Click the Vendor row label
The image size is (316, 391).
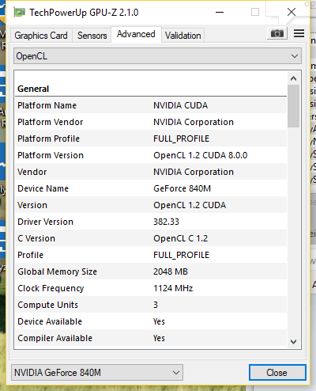tap(32, 172)
